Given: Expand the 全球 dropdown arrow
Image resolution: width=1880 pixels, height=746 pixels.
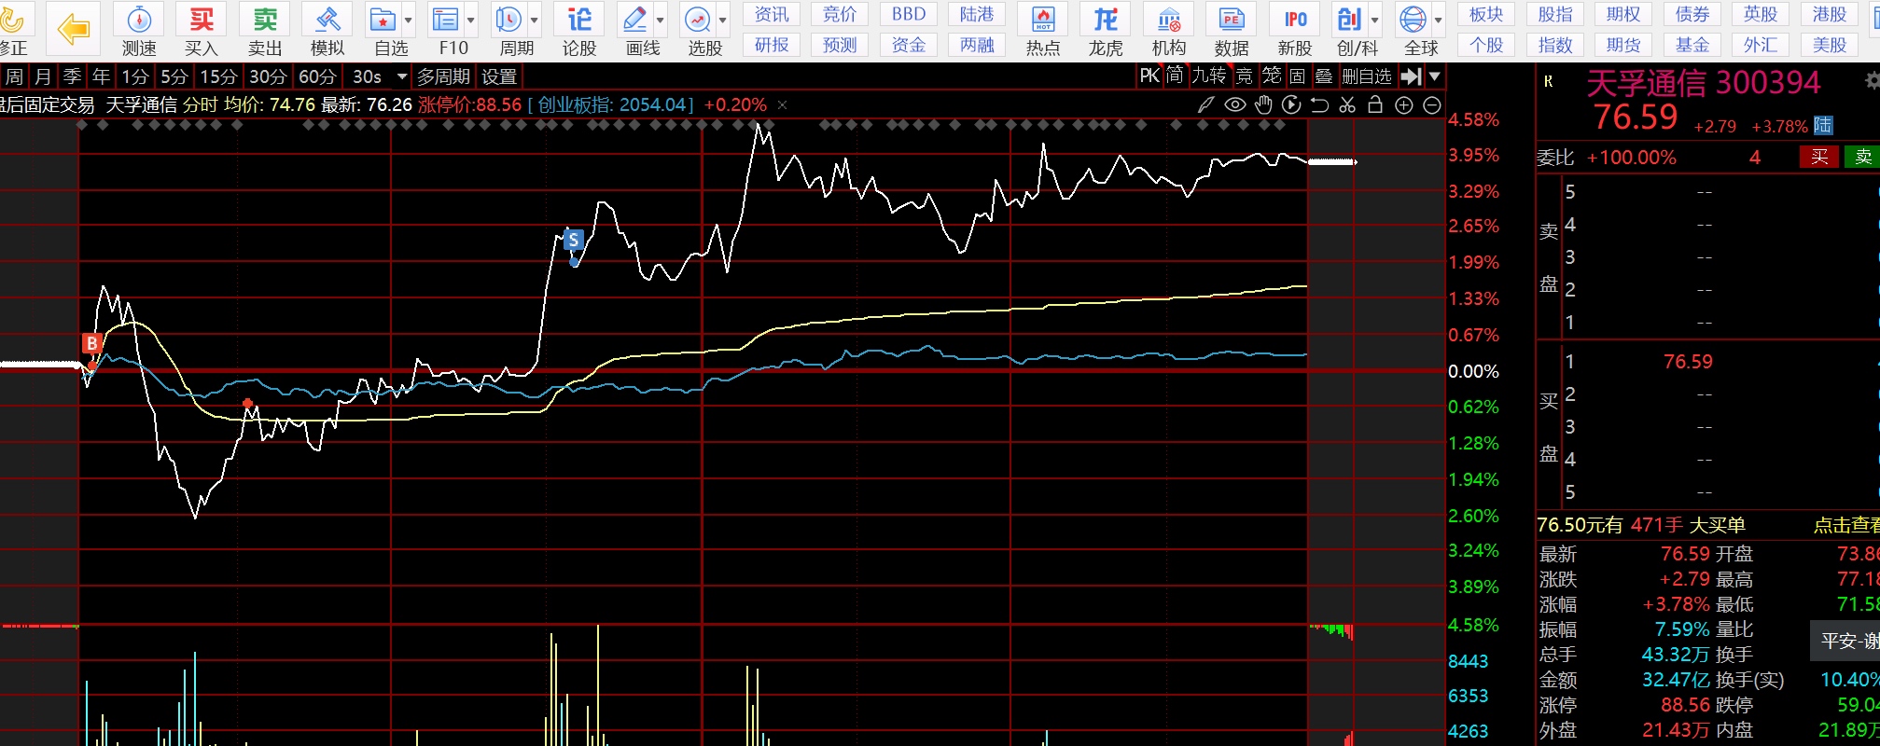Looking at the screenshot, I should 1439,20.
